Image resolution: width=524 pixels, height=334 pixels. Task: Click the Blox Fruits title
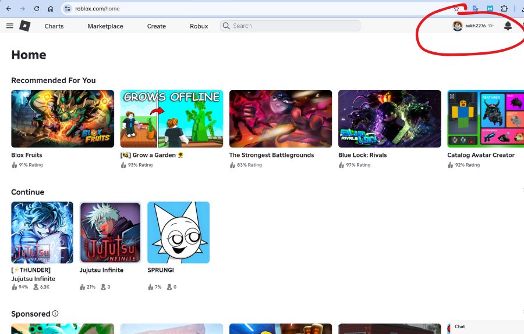coord(27,155)
